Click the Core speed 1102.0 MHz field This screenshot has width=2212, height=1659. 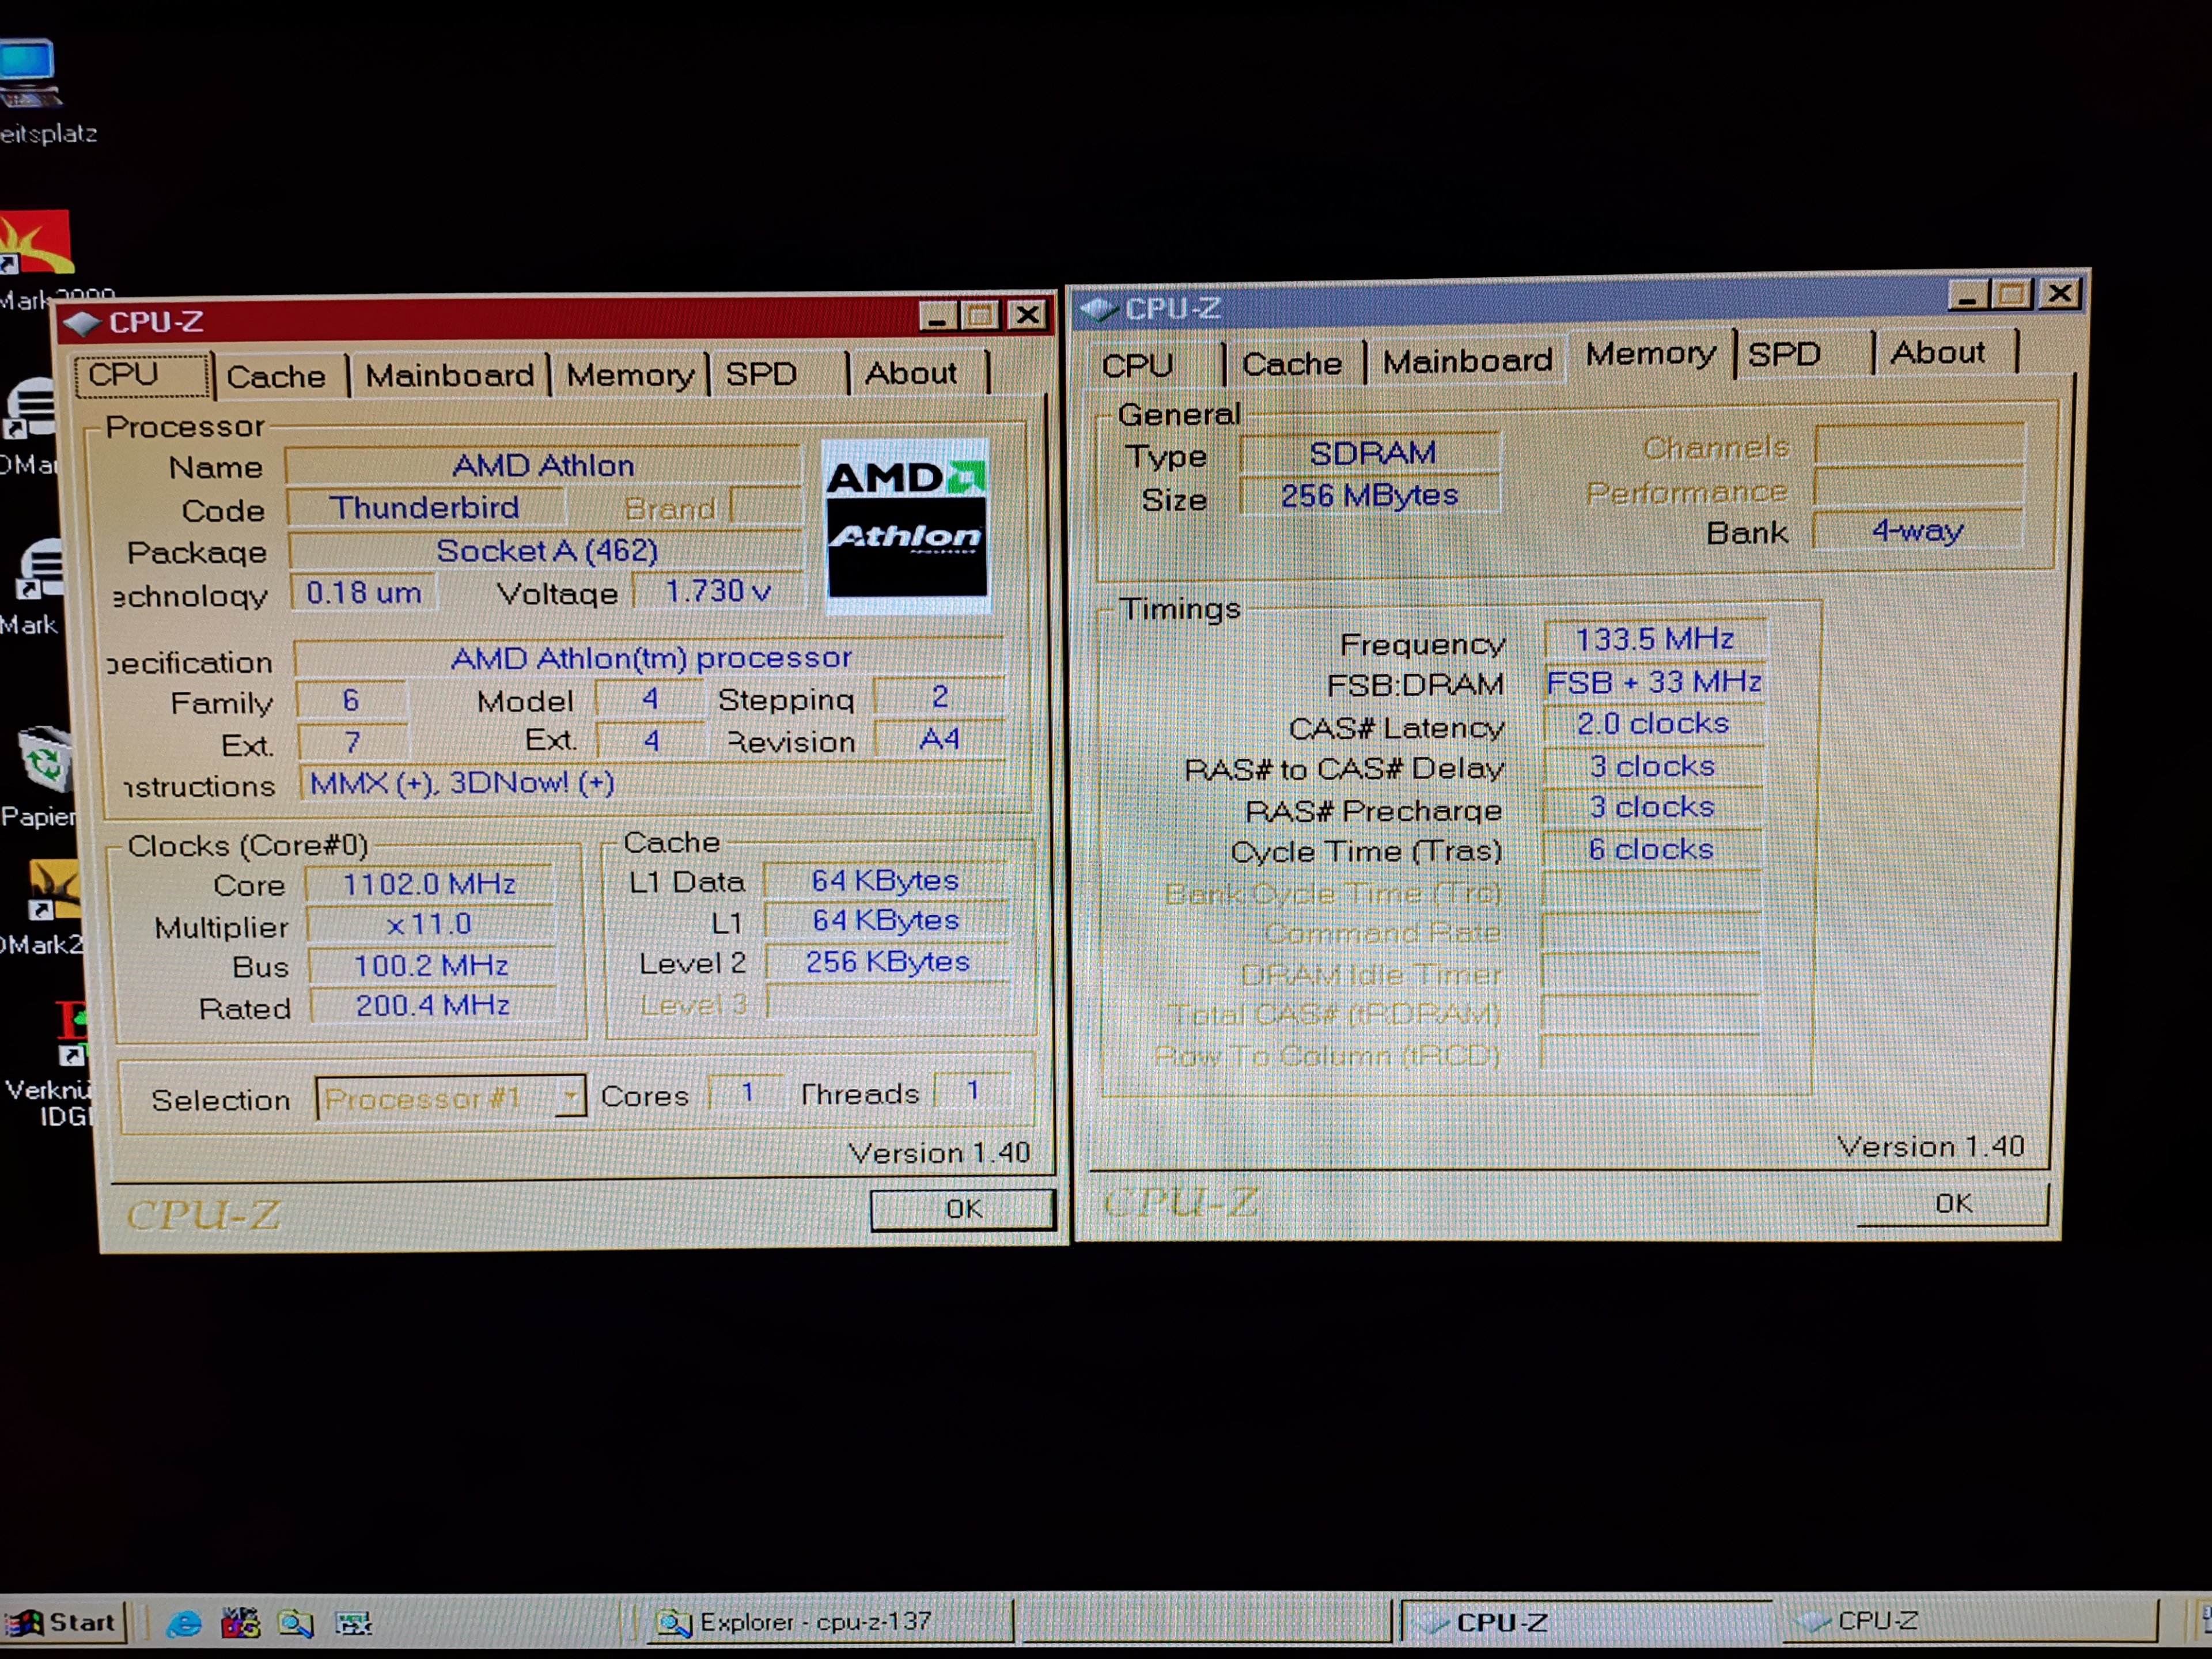coord(429,884)
